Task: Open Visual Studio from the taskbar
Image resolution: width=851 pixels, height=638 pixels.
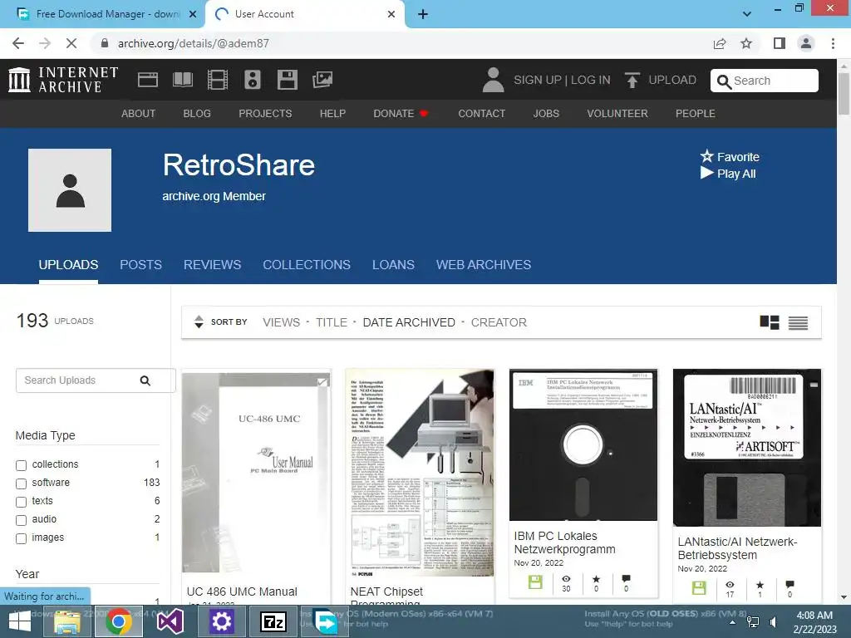Action: point(170,621)
